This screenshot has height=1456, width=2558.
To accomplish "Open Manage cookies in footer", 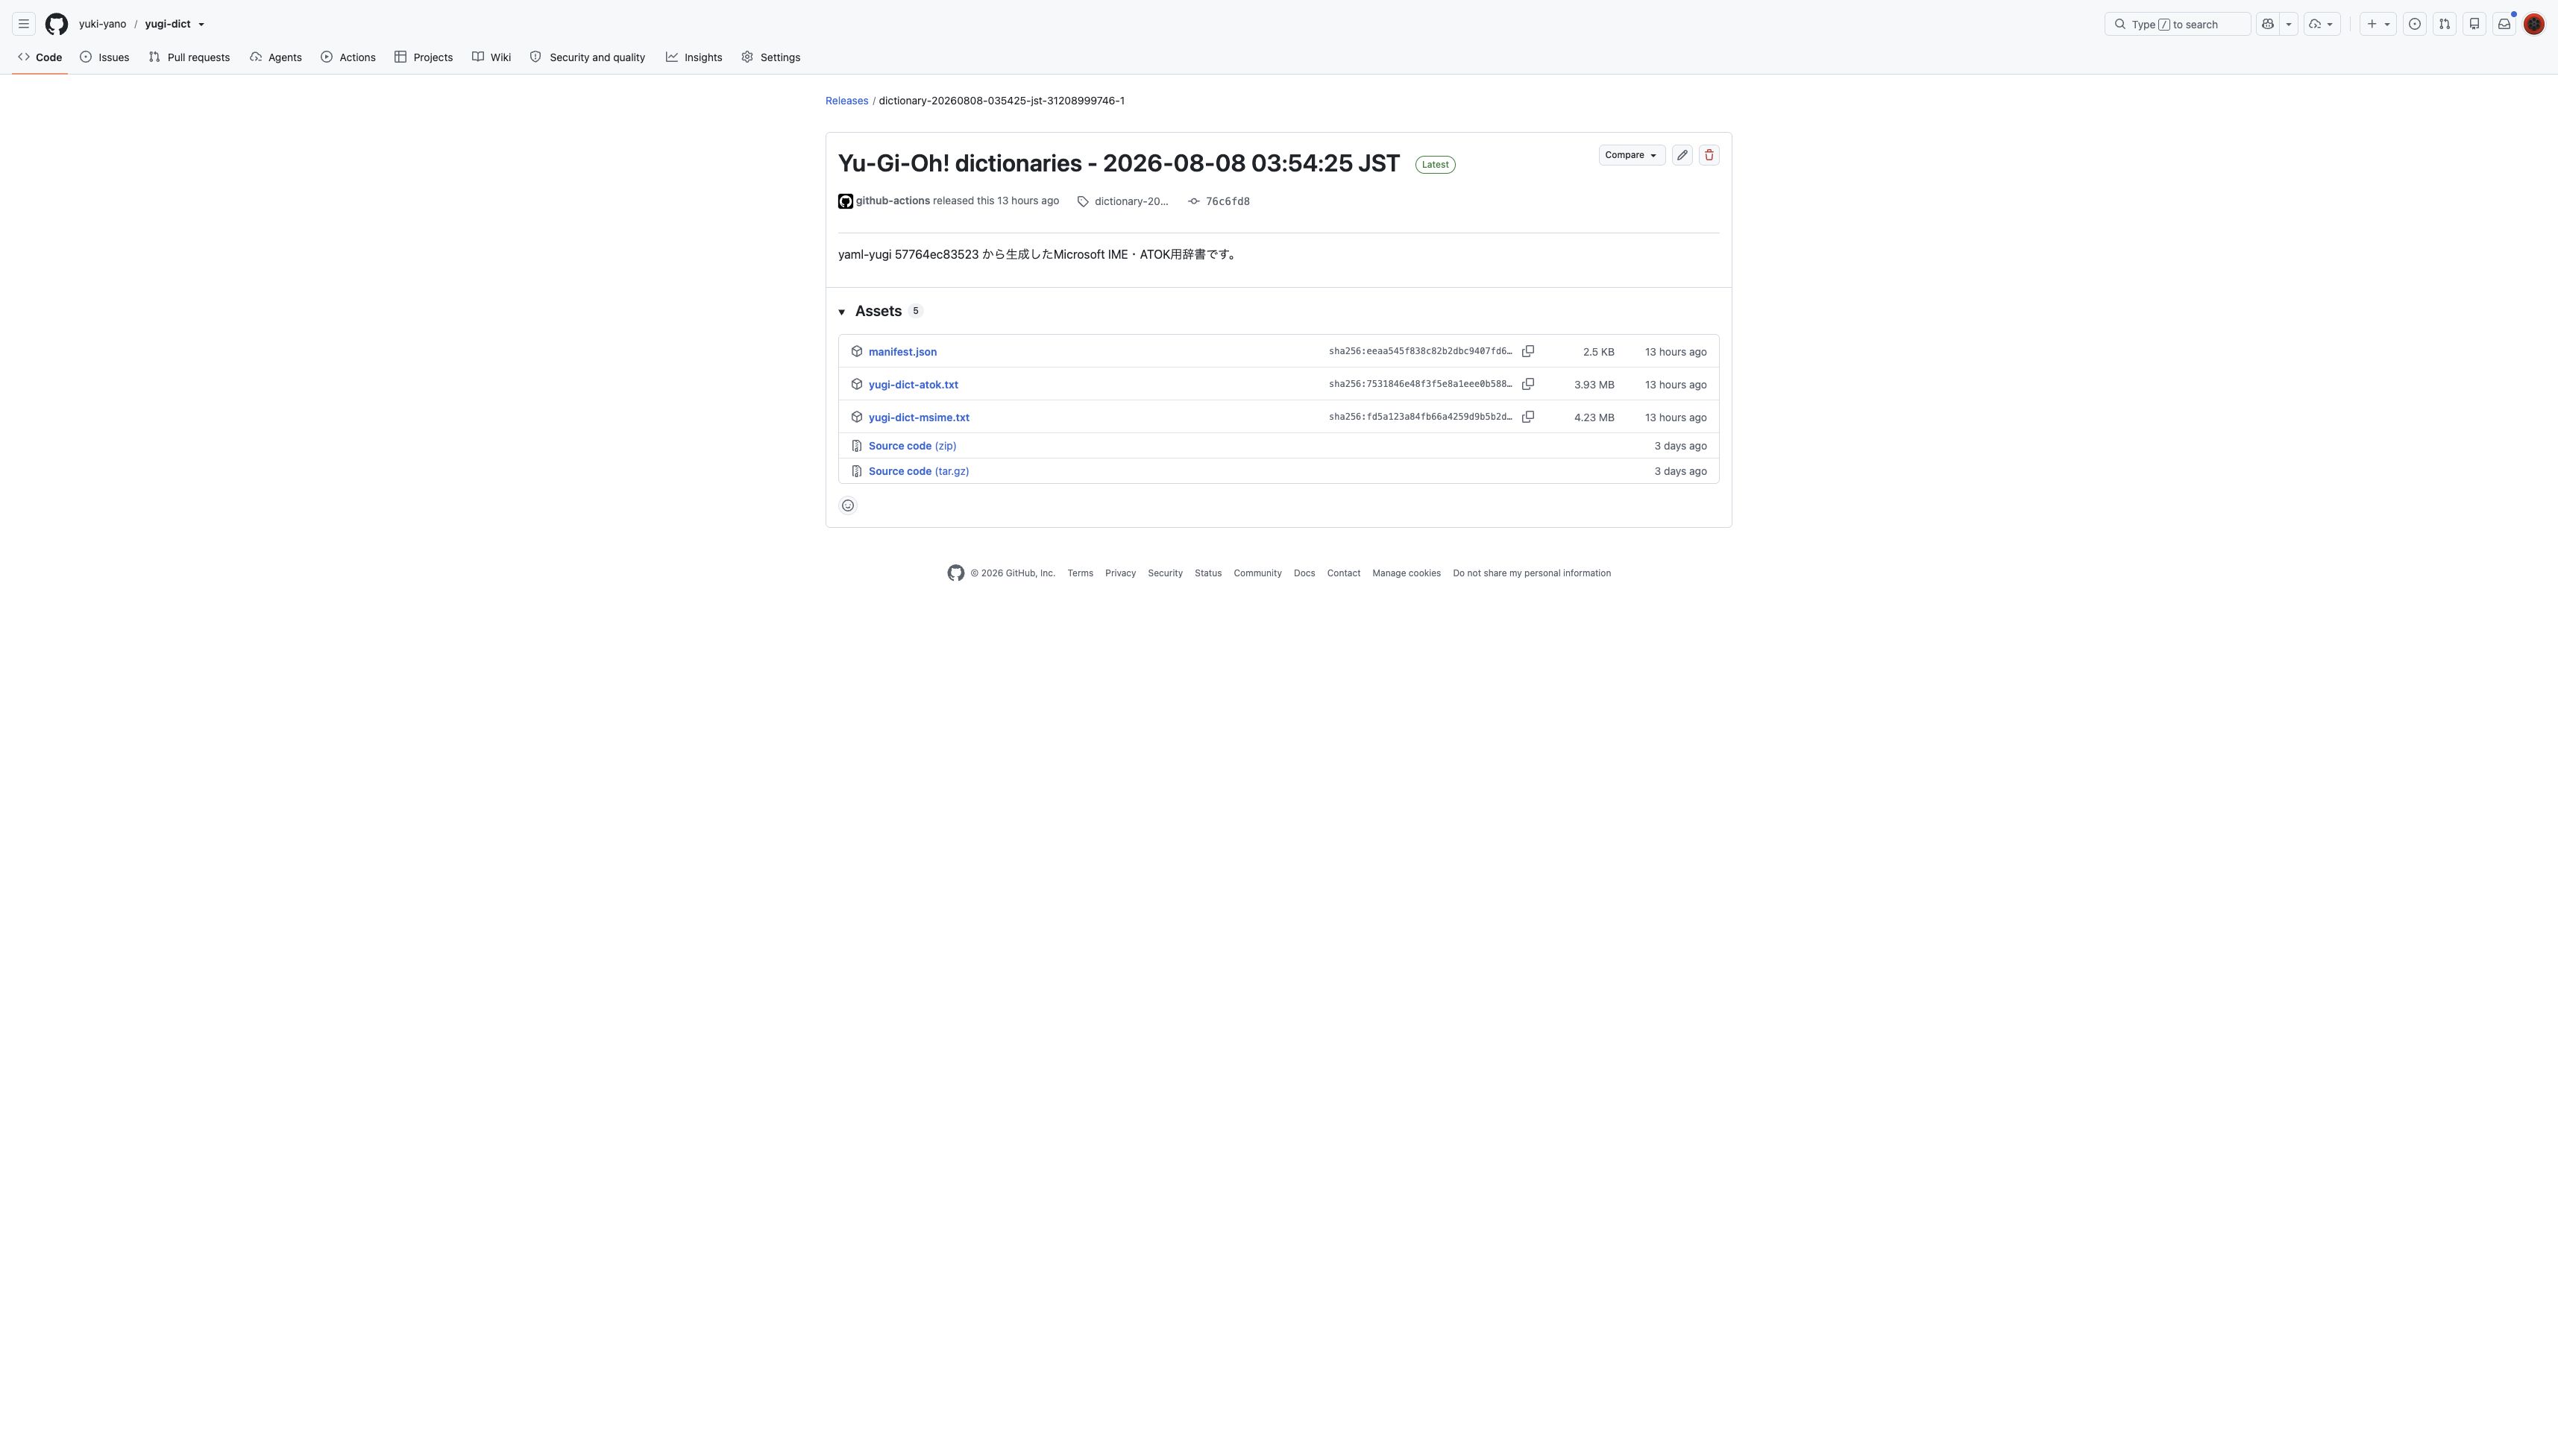I will [1406, 573].
